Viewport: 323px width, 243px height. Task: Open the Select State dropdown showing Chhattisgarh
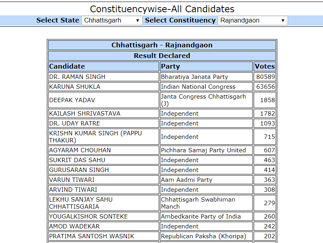click(112, 21)
